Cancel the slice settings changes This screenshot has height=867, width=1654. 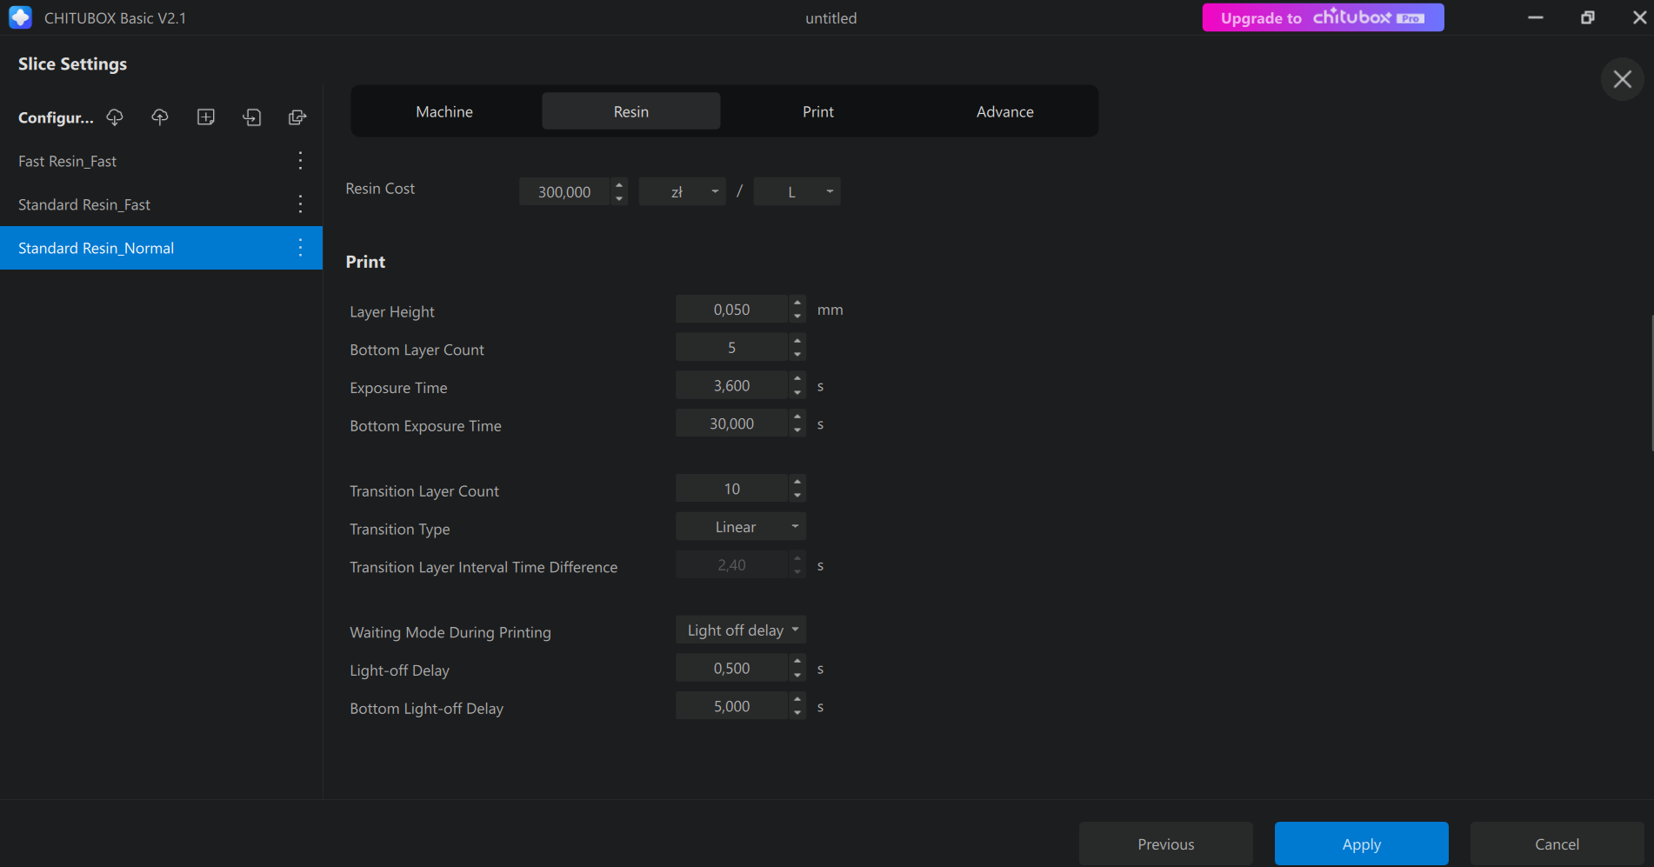(1557, 844)
